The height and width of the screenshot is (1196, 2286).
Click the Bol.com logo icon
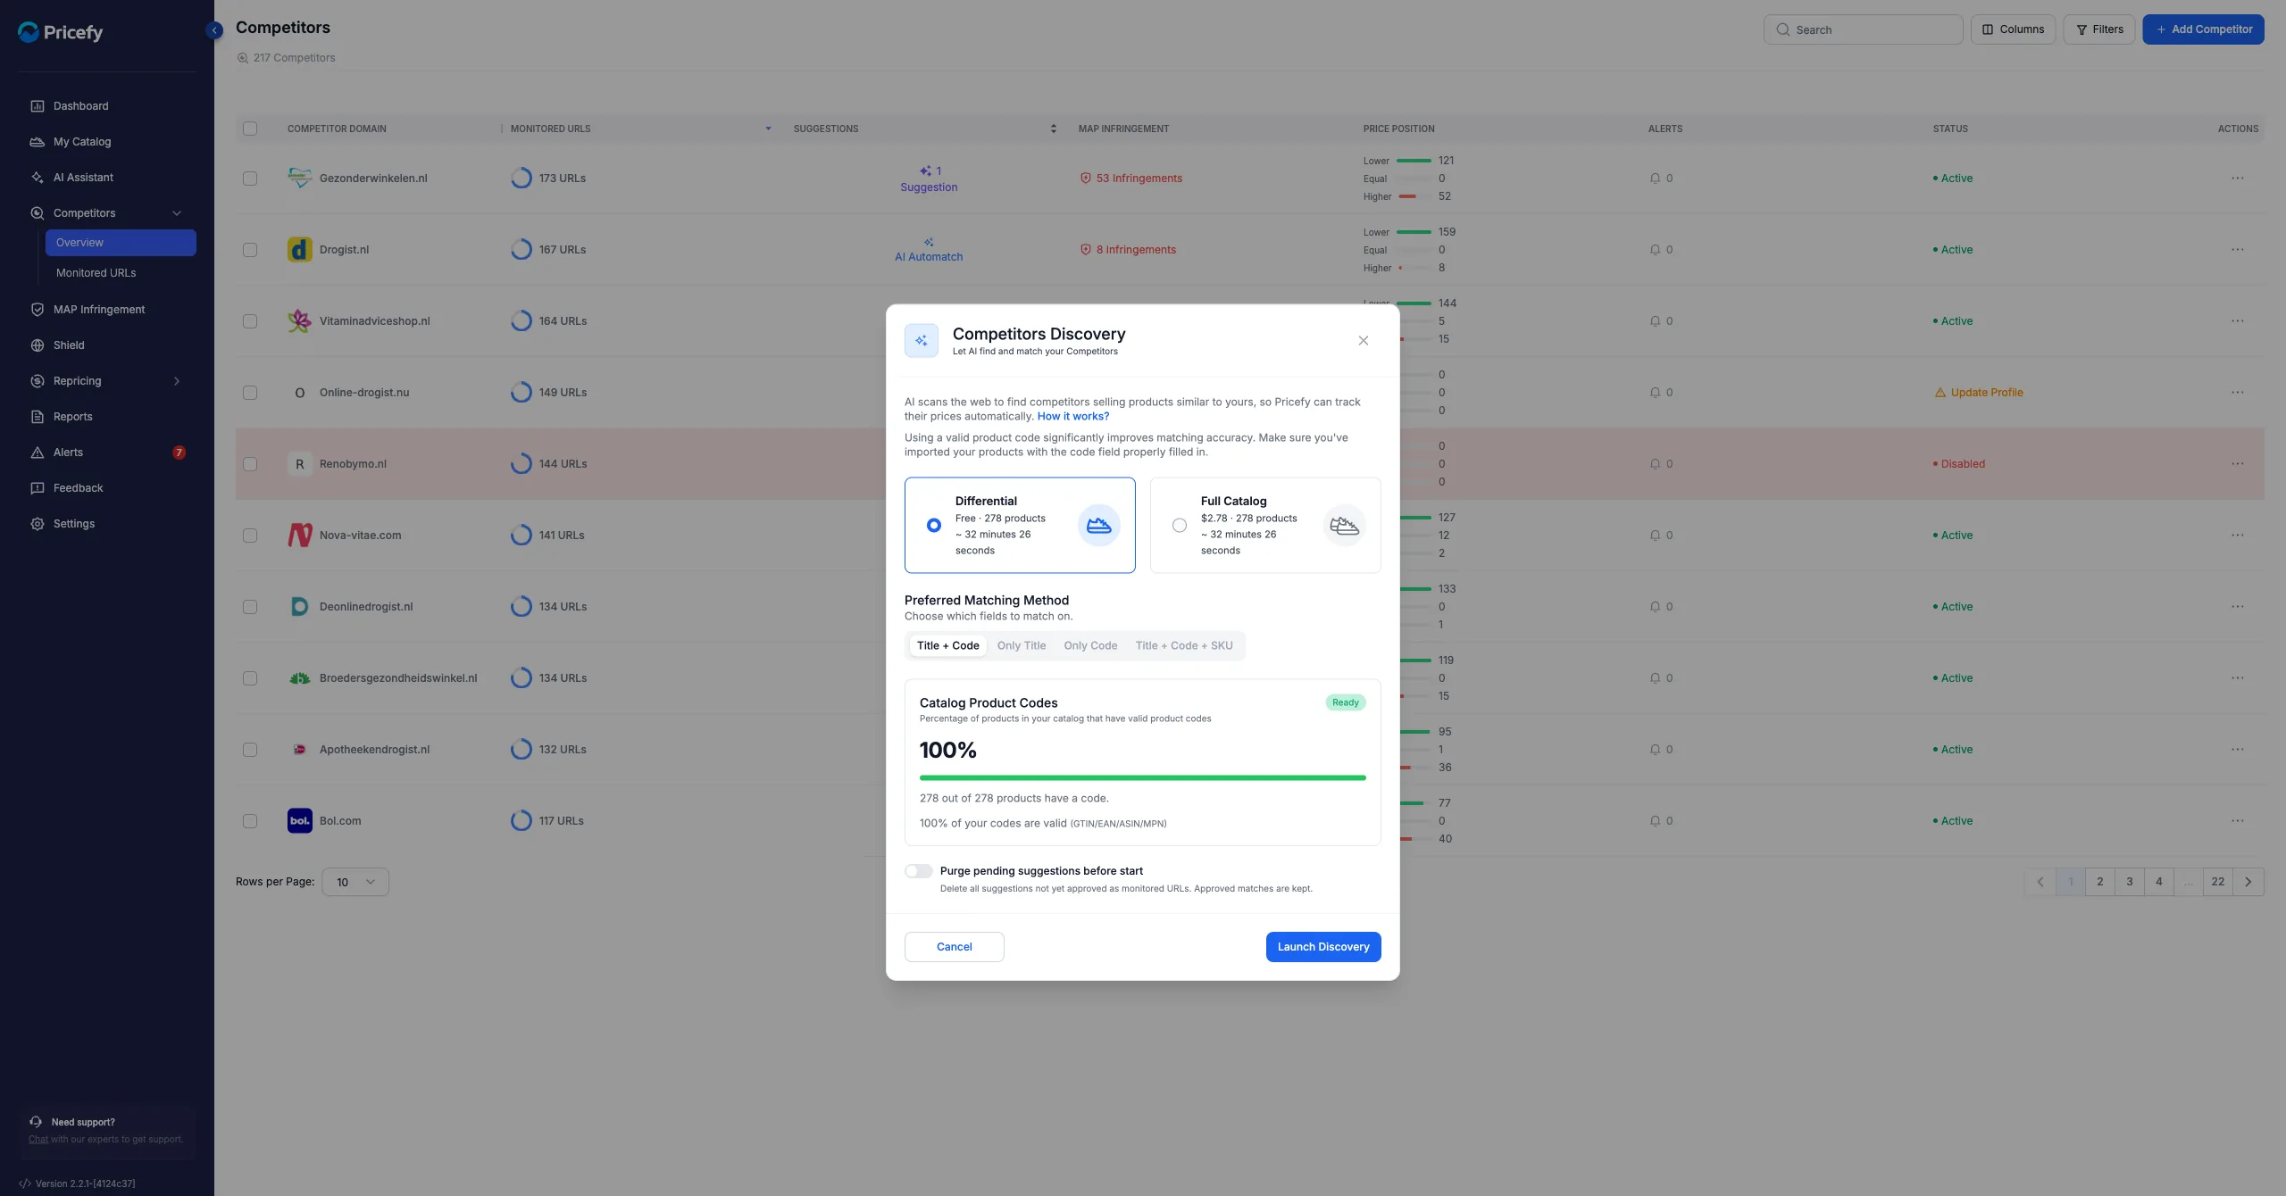point(300,821)
